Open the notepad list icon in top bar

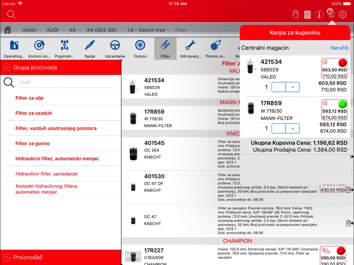click(307, 15)
